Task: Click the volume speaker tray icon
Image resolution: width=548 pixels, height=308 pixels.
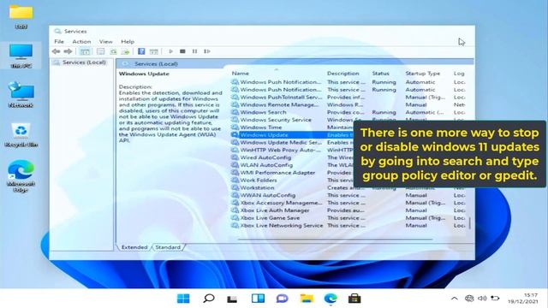Action: click(x=482, y=299)
